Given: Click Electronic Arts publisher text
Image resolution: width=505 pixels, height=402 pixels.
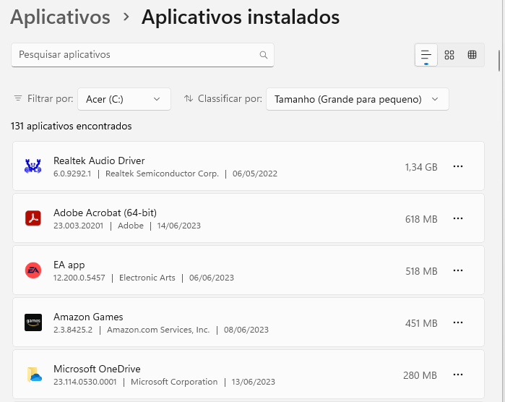Looking at the screenshot, I should pyautogui.click(x=147, y=278).
